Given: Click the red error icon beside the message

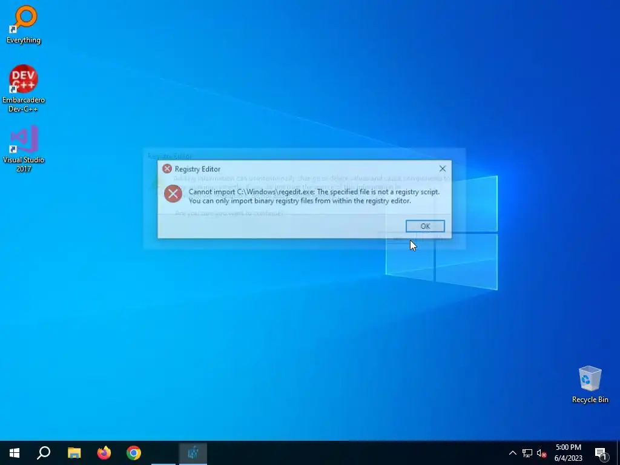Looking at the screenshot, I should pos(173,193).
